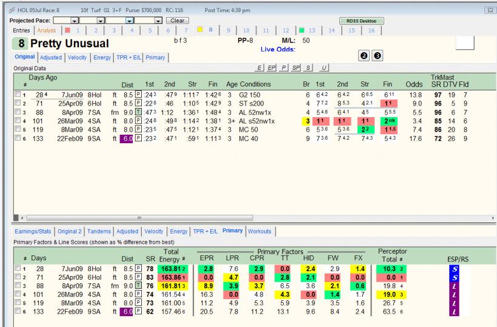
Task: Open the Workouts tab
Action: (x=259, y=232)
